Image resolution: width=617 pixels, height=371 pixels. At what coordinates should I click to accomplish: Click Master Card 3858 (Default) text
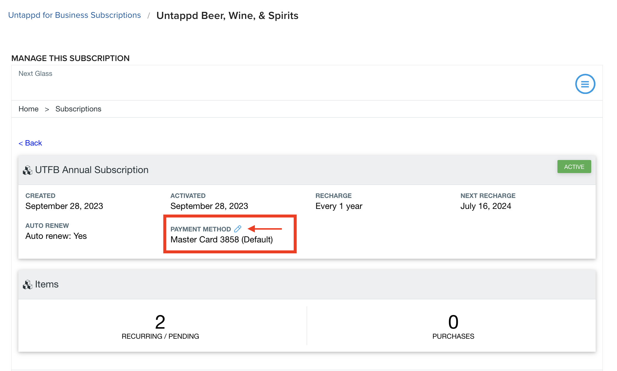222,239
